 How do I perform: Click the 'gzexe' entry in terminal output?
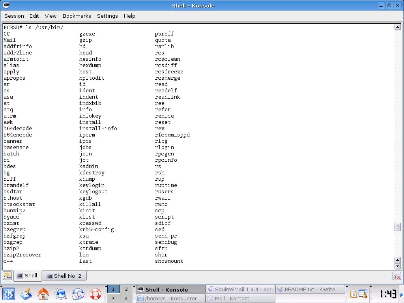(87, 34)
